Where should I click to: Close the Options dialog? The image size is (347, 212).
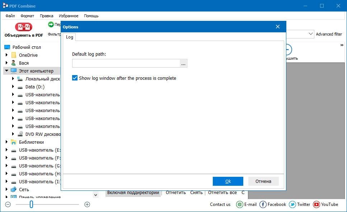278,27
